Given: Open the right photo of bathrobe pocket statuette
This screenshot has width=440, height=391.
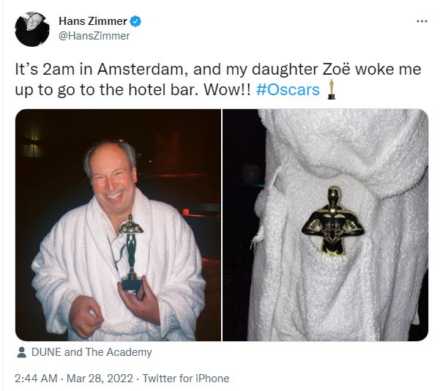Looking at the screenshot, I should [326, 225].
